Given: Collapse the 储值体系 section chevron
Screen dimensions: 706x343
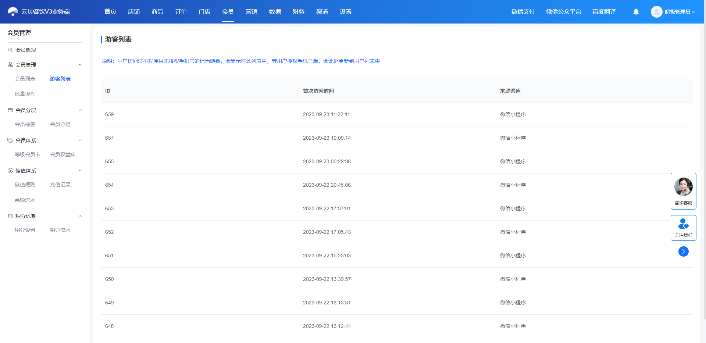Looking at the screenshot, I should [80, 171].
